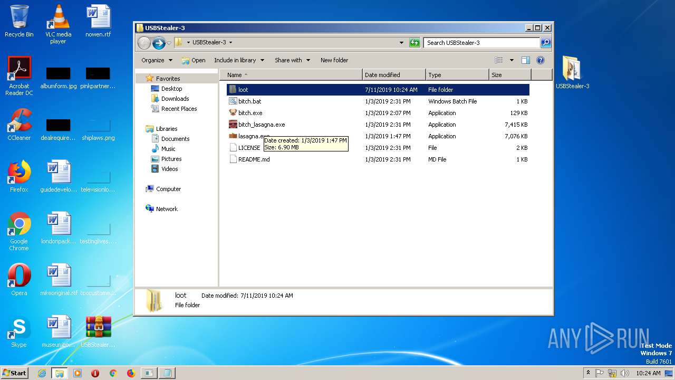
Task: Click the taskbar clock showing 10:24 AM
Action: tap(648, 373)
